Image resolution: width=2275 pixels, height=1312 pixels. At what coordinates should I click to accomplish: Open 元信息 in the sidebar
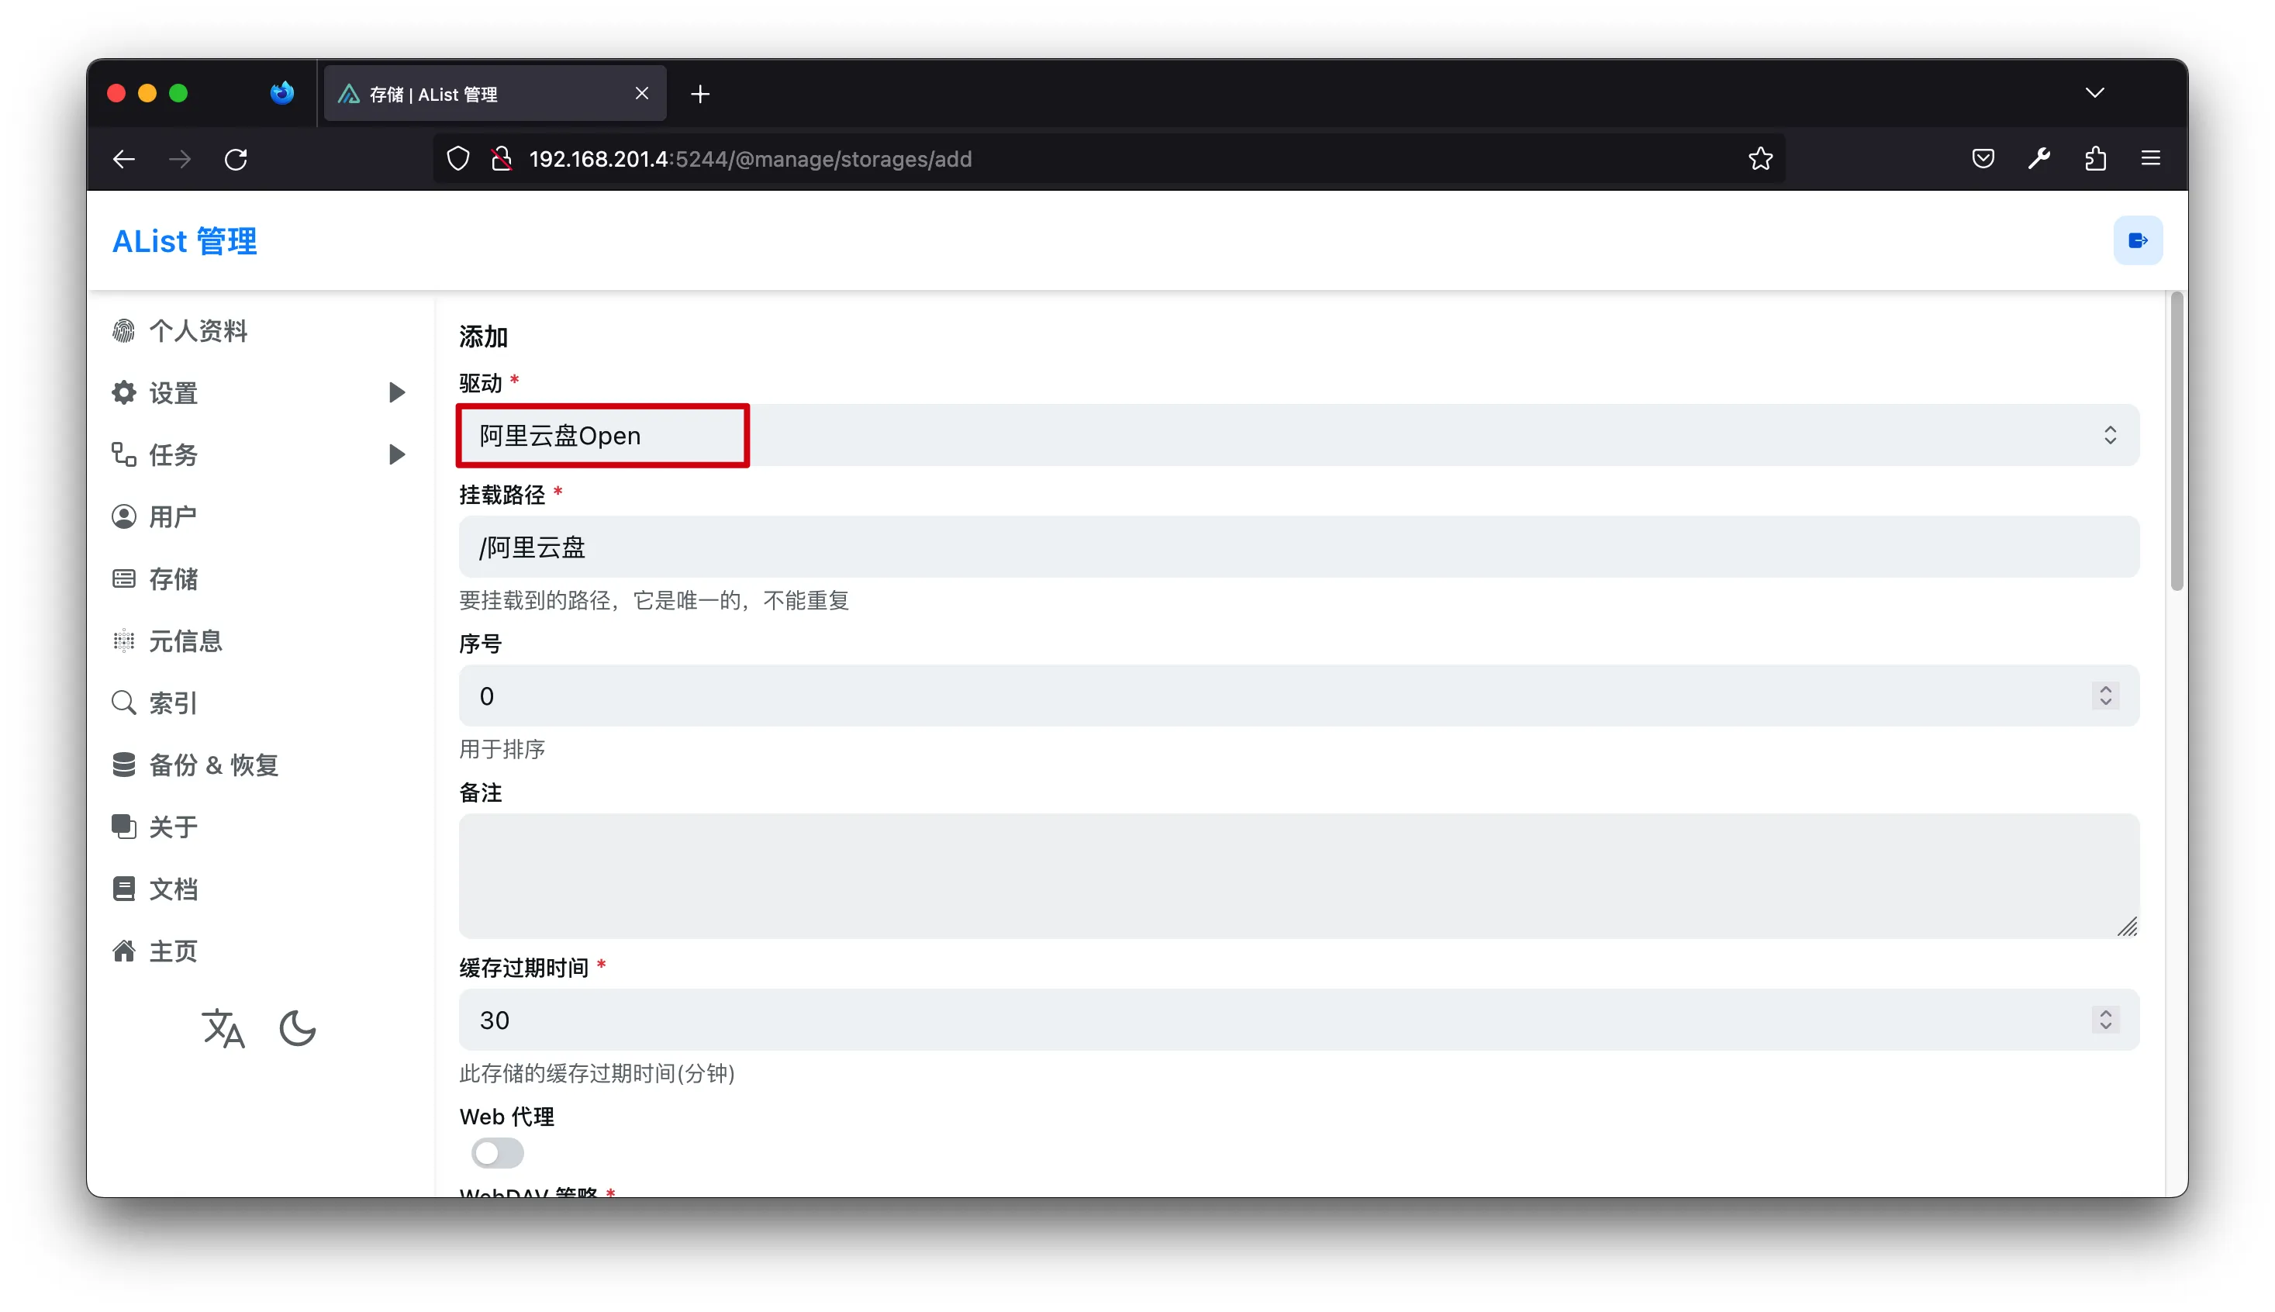pos(185,640)
